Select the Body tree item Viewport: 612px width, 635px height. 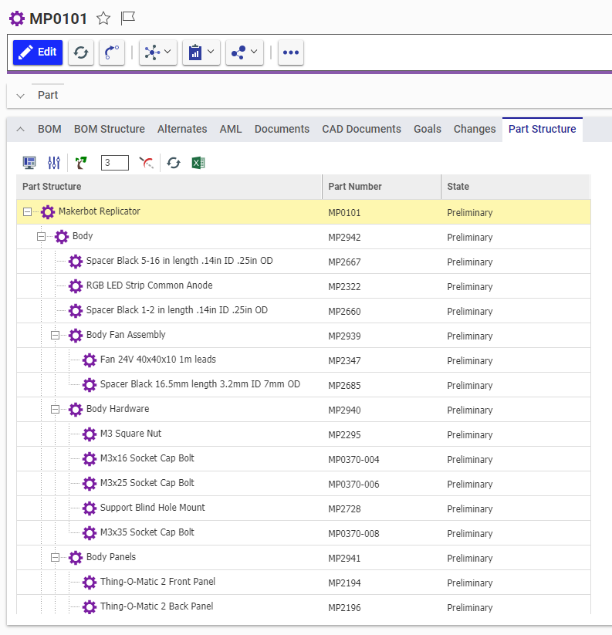click(x=83, y=236)
